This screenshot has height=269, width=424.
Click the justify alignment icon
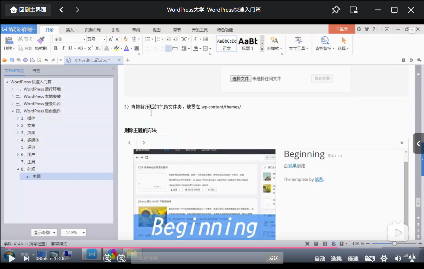(168, 49)
